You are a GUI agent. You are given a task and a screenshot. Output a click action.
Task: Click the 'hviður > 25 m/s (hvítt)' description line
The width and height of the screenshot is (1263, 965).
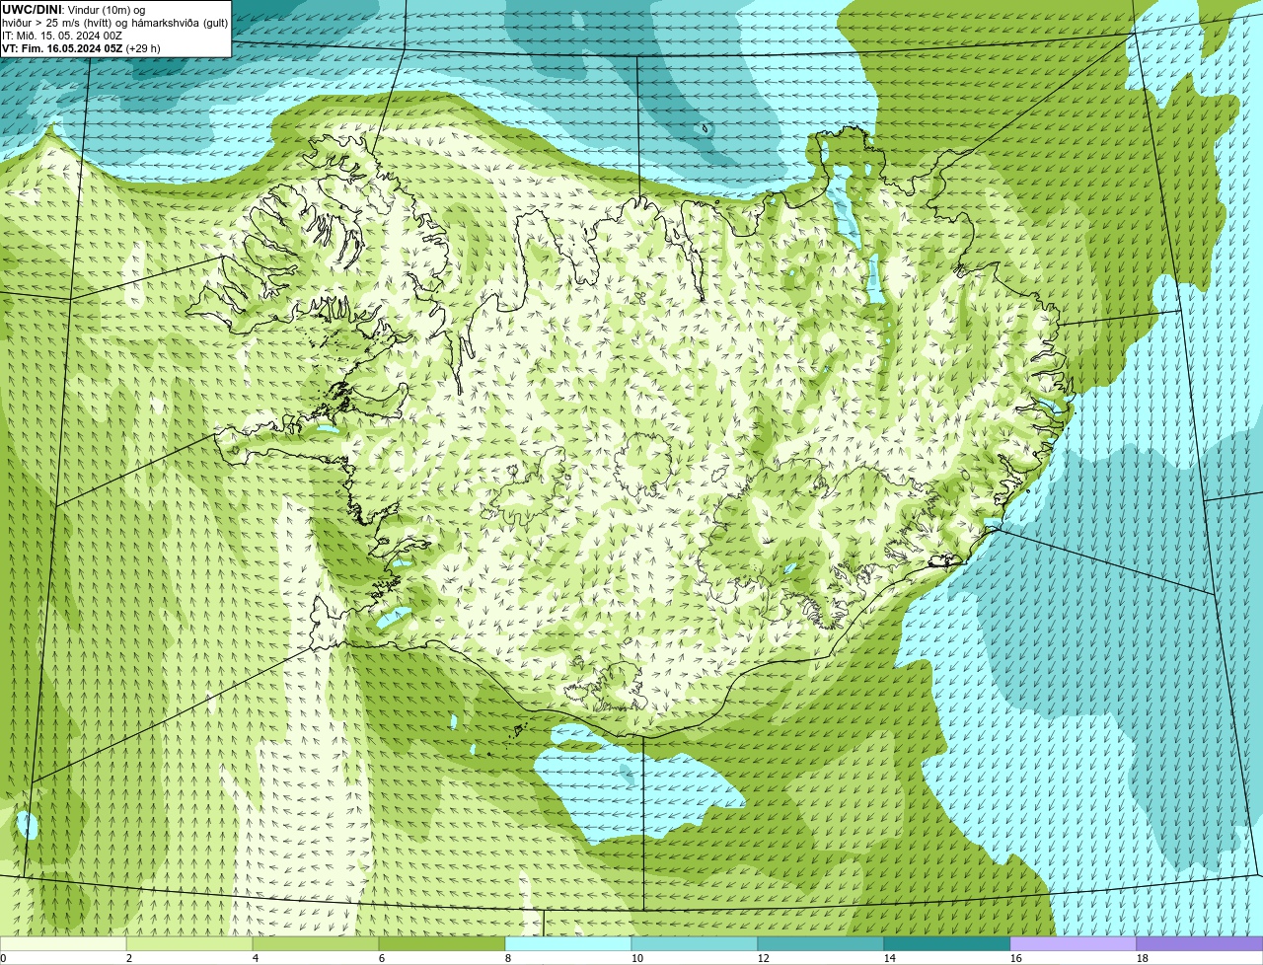click(115, 23)
